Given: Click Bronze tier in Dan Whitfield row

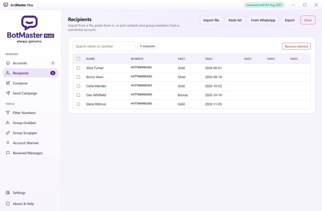Looking at the screenshot, I should pos(183,95).
